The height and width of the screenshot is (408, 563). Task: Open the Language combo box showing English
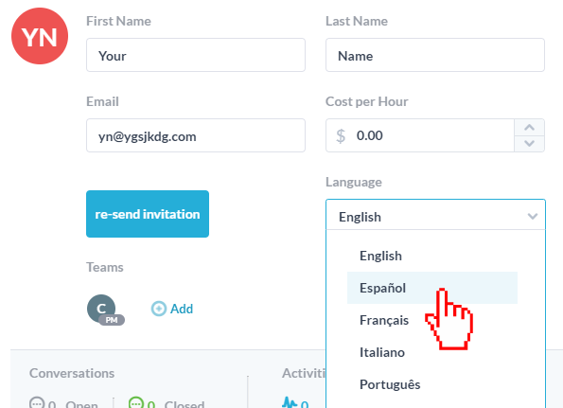(435, 215)
